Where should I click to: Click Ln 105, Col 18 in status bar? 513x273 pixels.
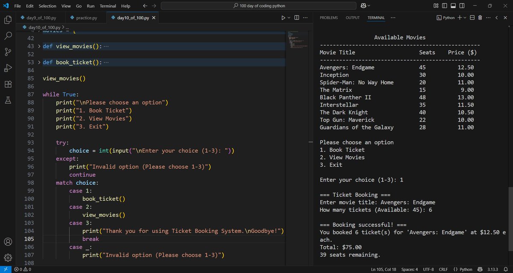pyautogui.click(x=383, y=269)
